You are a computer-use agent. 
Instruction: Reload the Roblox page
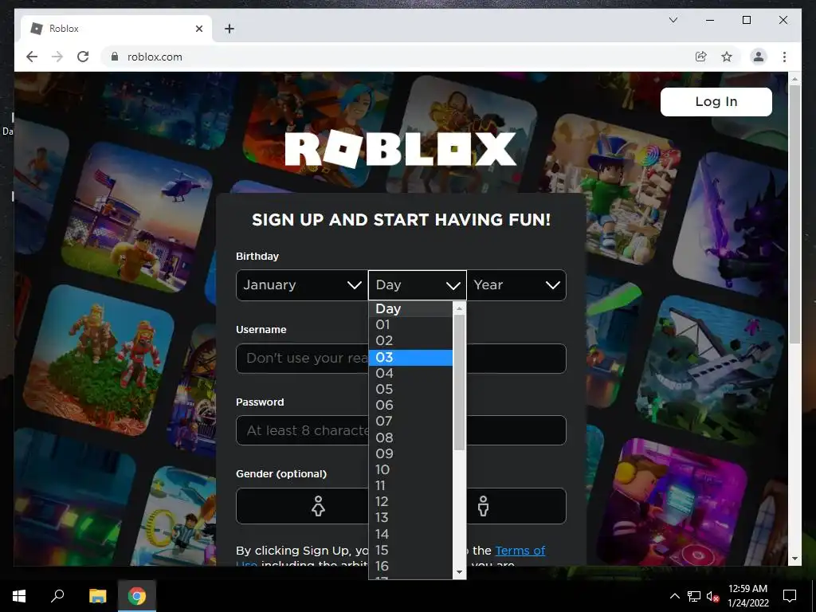point(83,57)
